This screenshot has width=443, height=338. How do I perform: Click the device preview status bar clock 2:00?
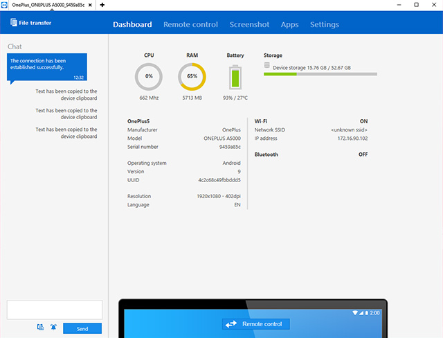tap(375, 313)
